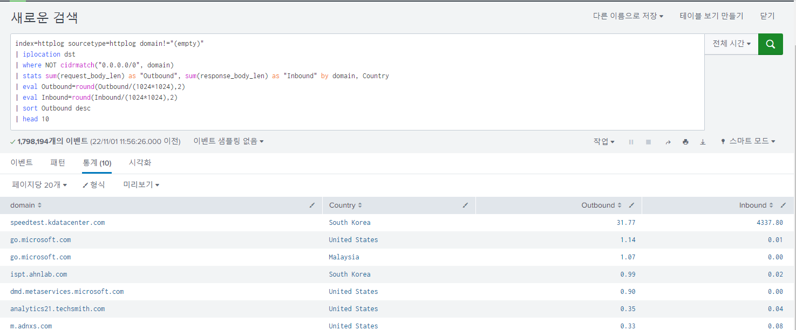Screen dimensions: 796x330
Task: Click ispt.ahnlab.com domain cell
Action: click(39, 274)
